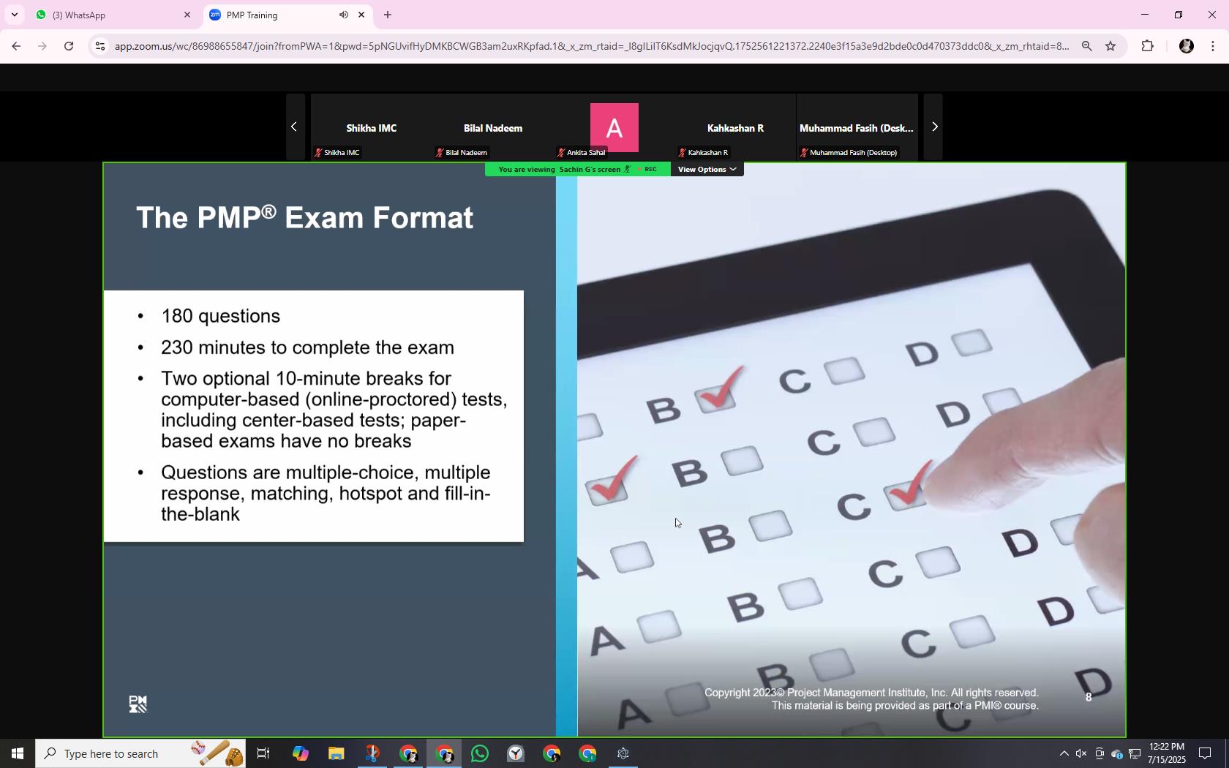Go forward to the next page
This screenshot has height=768, width=1229.
click(x=42, y=46)
